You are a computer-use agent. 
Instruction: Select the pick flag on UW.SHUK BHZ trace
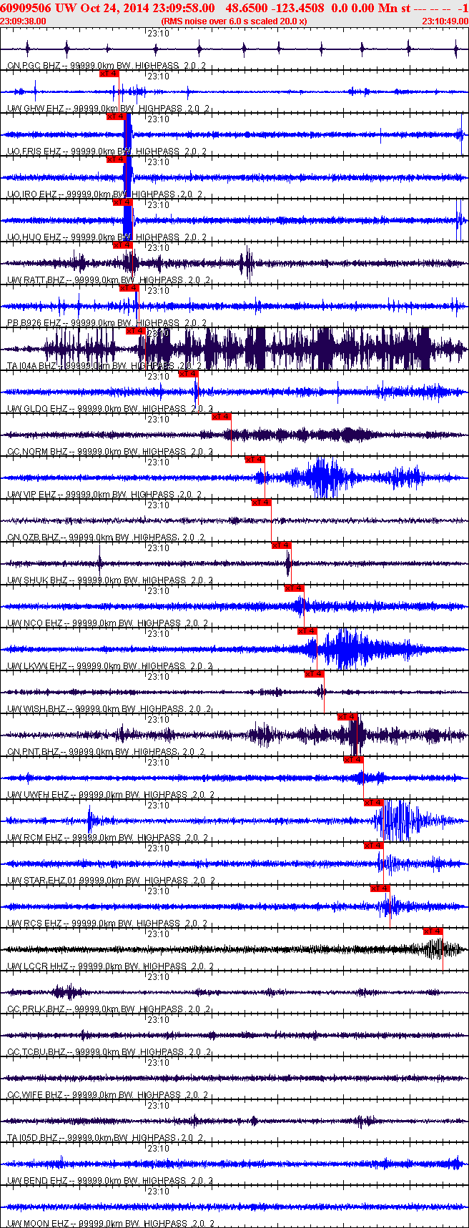click(x=282, y=545)
